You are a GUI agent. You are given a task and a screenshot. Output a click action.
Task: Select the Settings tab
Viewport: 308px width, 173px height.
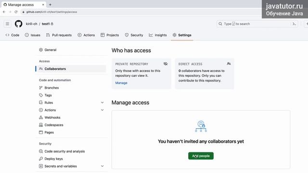182,35
